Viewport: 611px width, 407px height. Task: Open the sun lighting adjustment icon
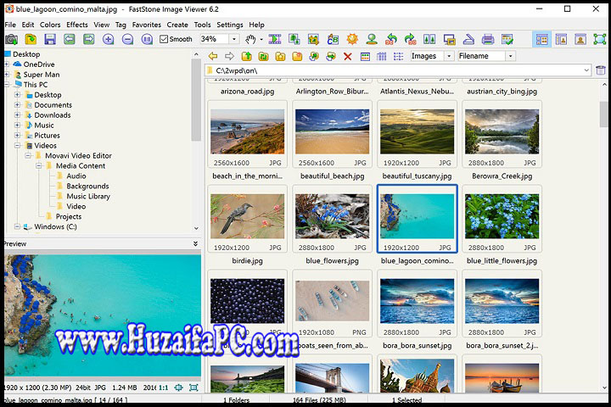pos(352,39)
